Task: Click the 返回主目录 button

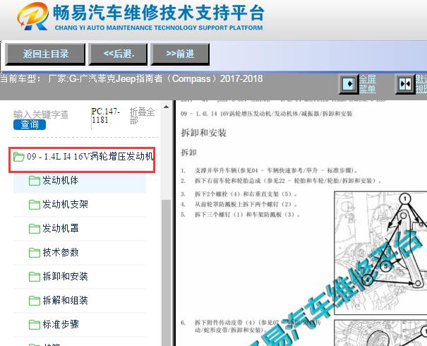Action: point(45,54)
